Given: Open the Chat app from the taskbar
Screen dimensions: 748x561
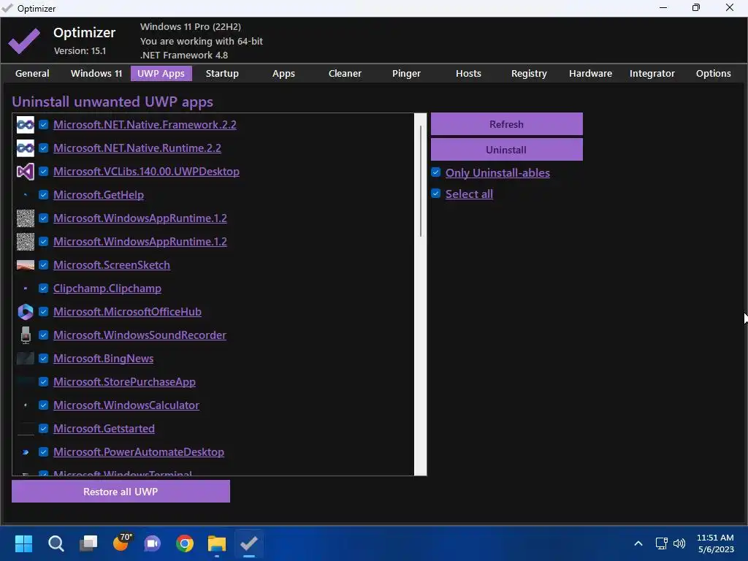Looking at the screenshot, I should pos(153,543).
